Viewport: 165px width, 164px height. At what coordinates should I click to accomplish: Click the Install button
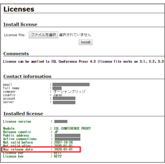pos(86,42)
